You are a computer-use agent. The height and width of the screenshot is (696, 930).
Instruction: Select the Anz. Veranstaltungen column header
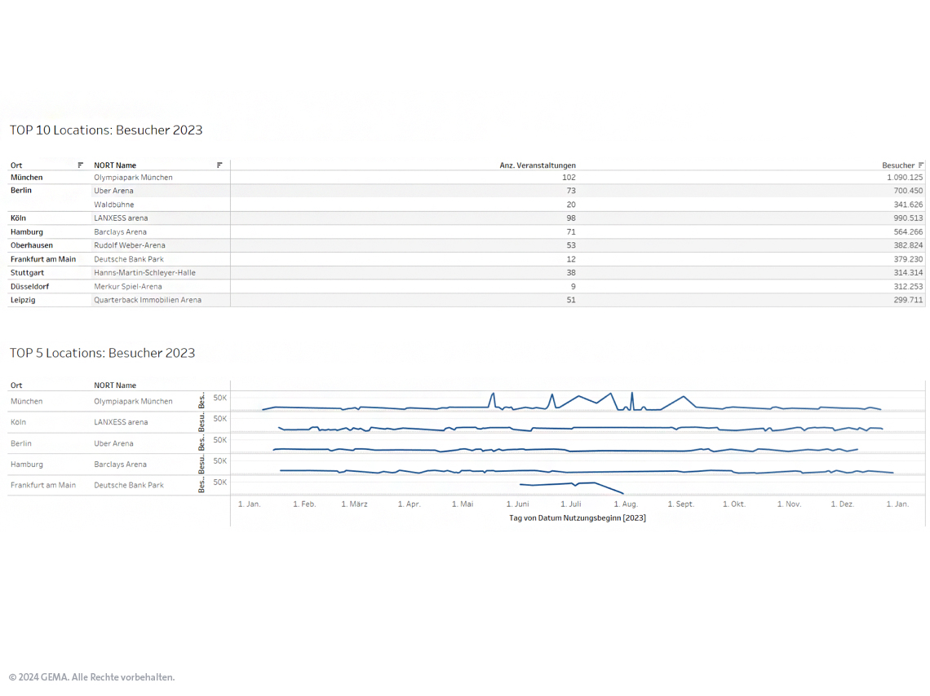click(538, 165)
